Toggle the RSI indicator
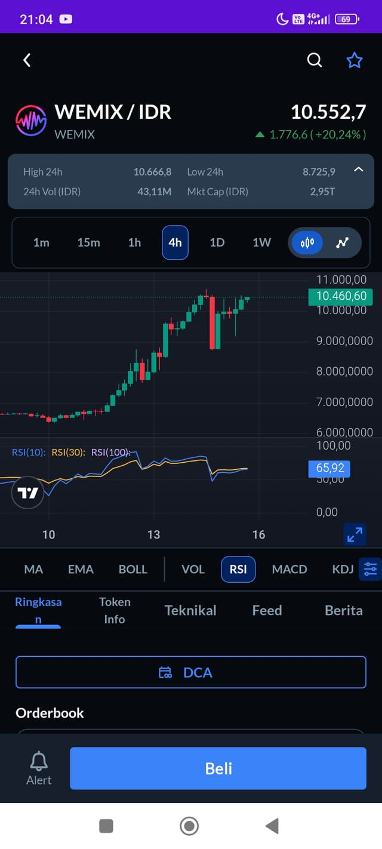 click(x=238, y=569)
